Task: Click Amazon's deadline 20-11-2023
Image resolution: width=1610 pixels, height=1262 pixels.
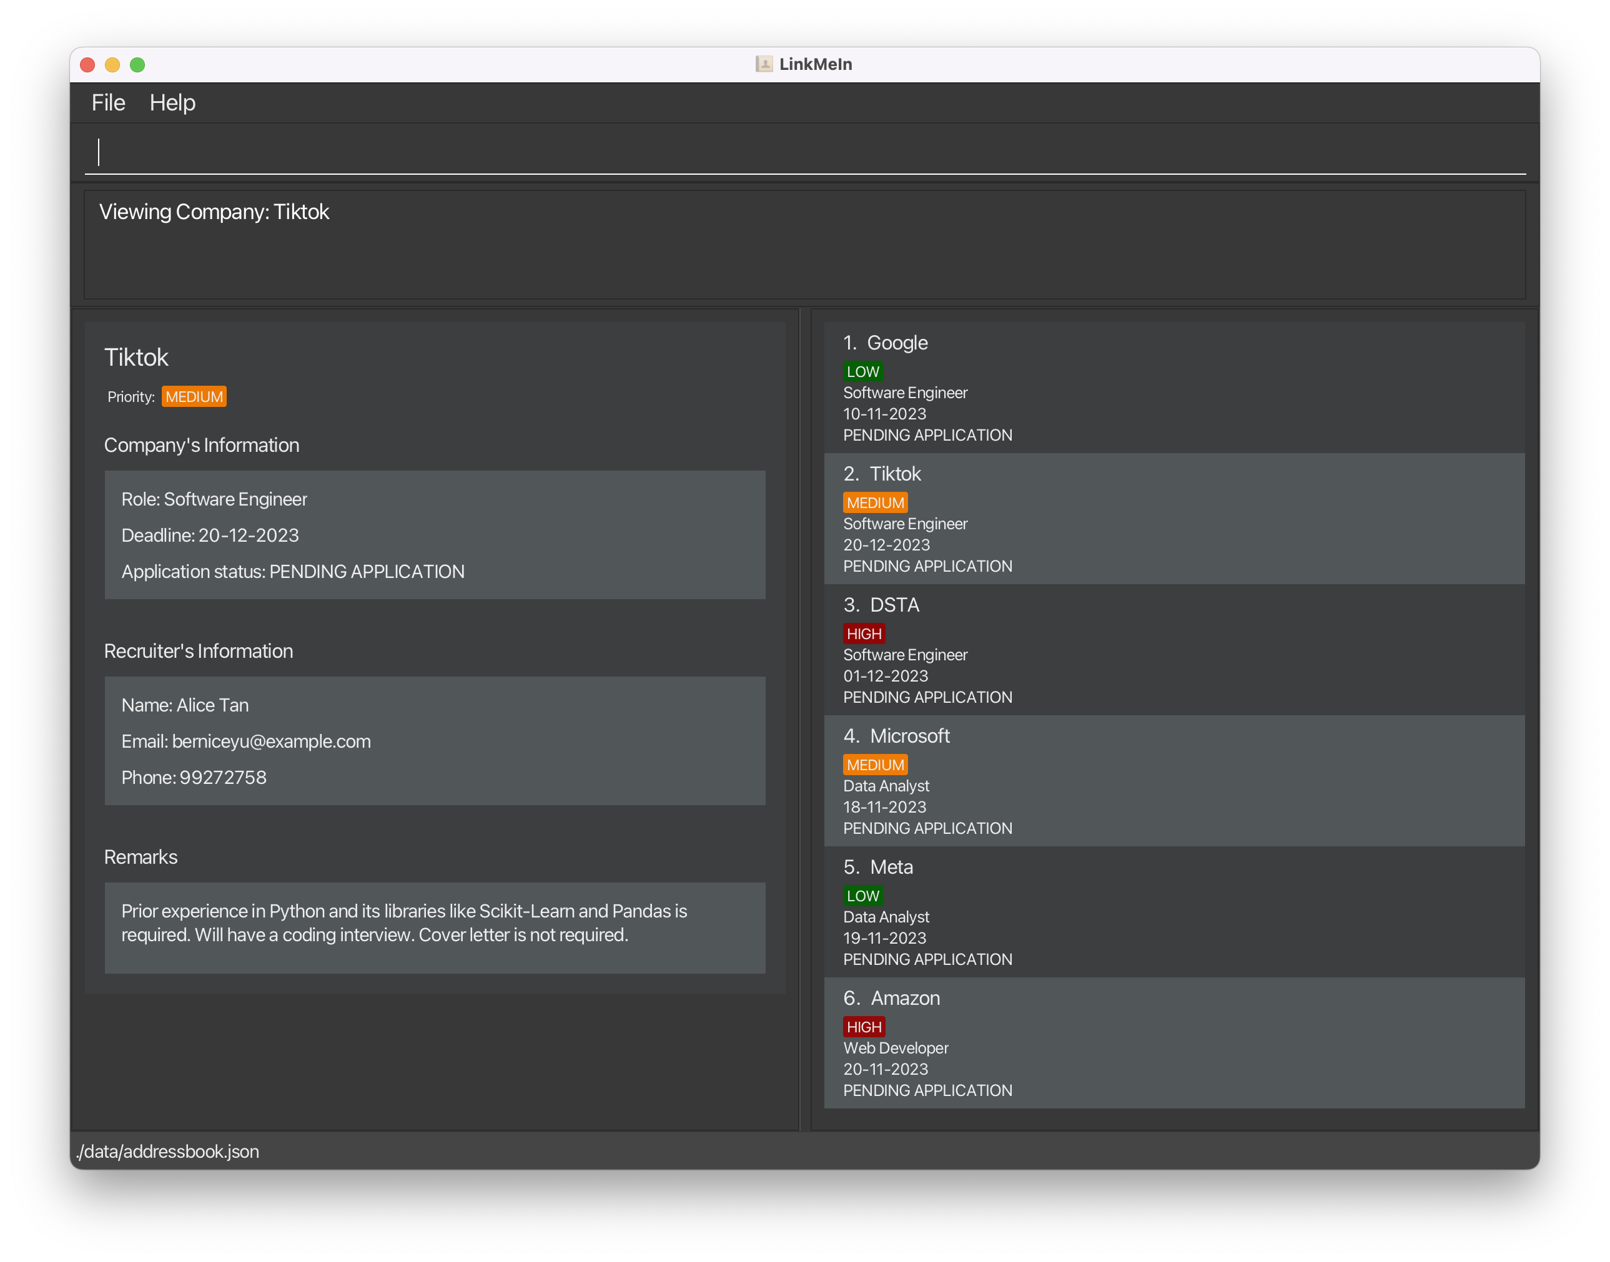Action: coord(886,1070)
